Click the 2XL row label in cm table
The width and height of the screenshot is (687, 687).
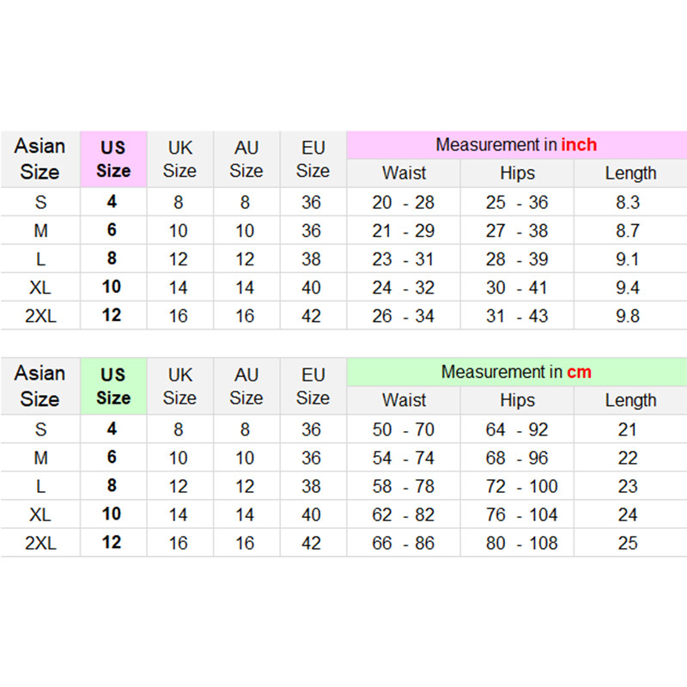pyautogui.click(x=40, y=543)
